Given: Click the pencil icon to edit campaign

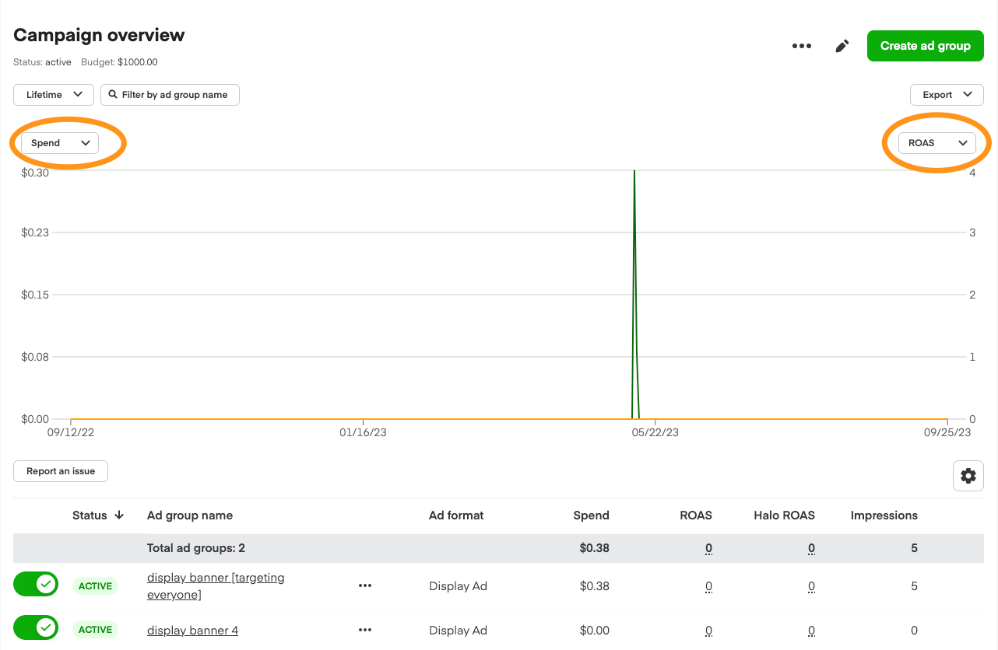Looking at the screenshot, I should click(842, 46).
